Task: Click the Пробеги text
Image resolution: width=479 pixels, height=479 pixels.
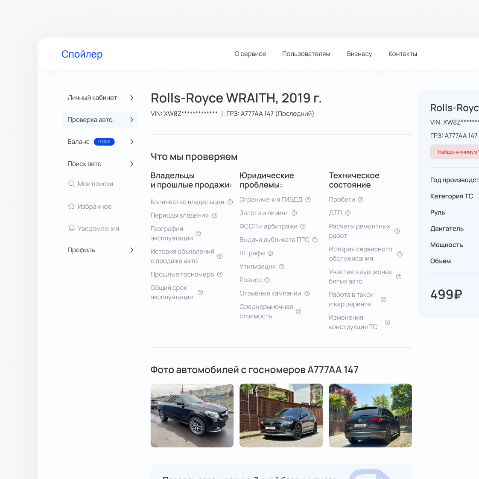Action: pos(342,199)
